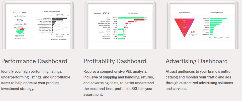Click the Keyword Efficiency funnel graphic
This screenshot has width=242, height=101.
coord(184,28)
